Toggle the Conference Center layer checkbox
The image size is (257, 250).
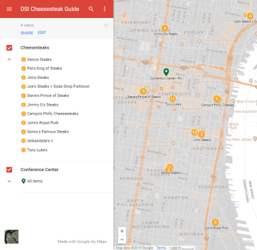pyautogui.click(x=9, y=170)
